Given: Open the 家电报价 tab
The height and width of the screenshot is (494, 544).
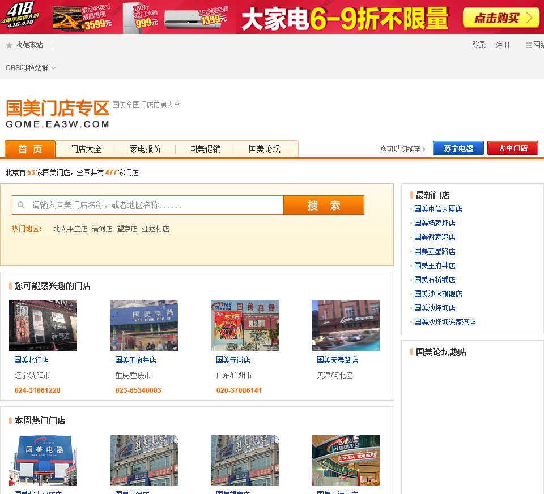Looking at the screenshot, I should 146,149.
